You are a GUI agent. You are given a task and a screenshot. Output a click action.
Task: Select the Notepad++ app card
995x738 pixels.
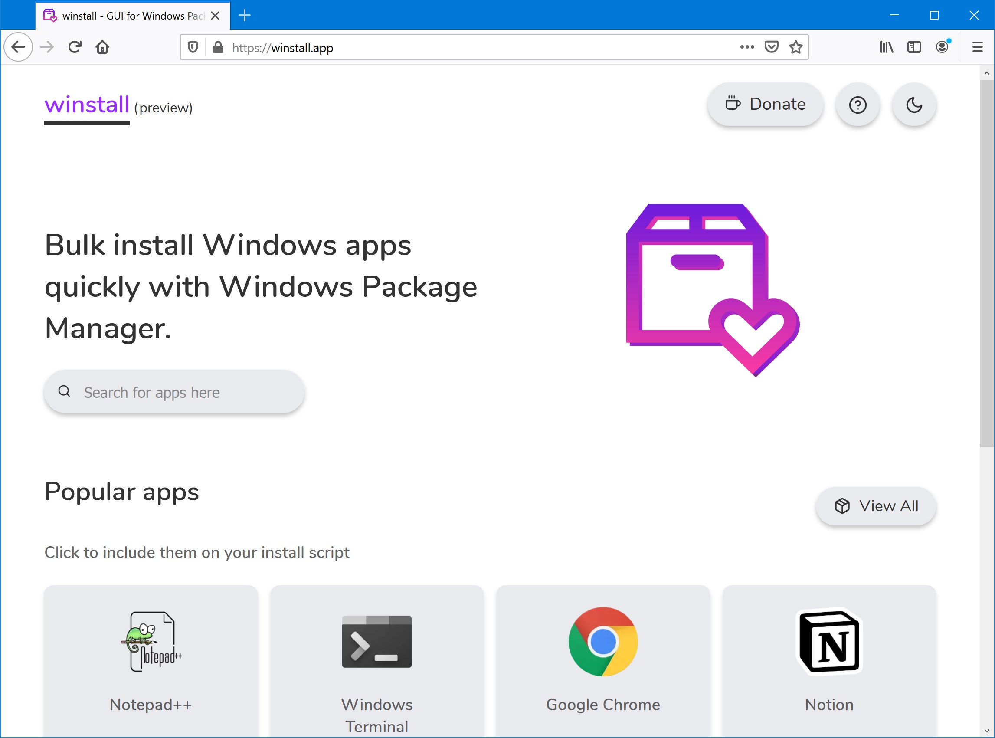[x=151, y=661]
